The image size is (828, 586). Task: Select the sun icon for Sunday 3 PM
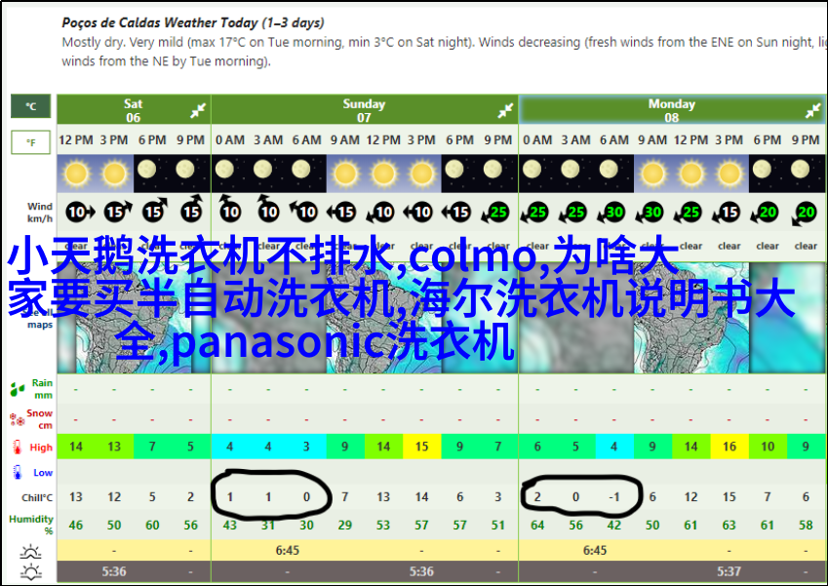point(422,174)
